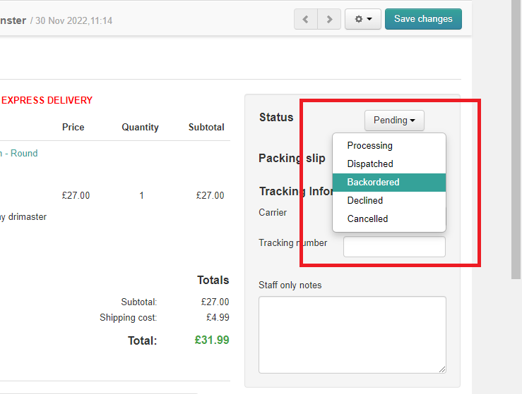Image resolution: width=522 pixels, height=394 pixels.
Task: Click the red EXPRESS DELIVERY label
Action: click(x=47, y=101)
